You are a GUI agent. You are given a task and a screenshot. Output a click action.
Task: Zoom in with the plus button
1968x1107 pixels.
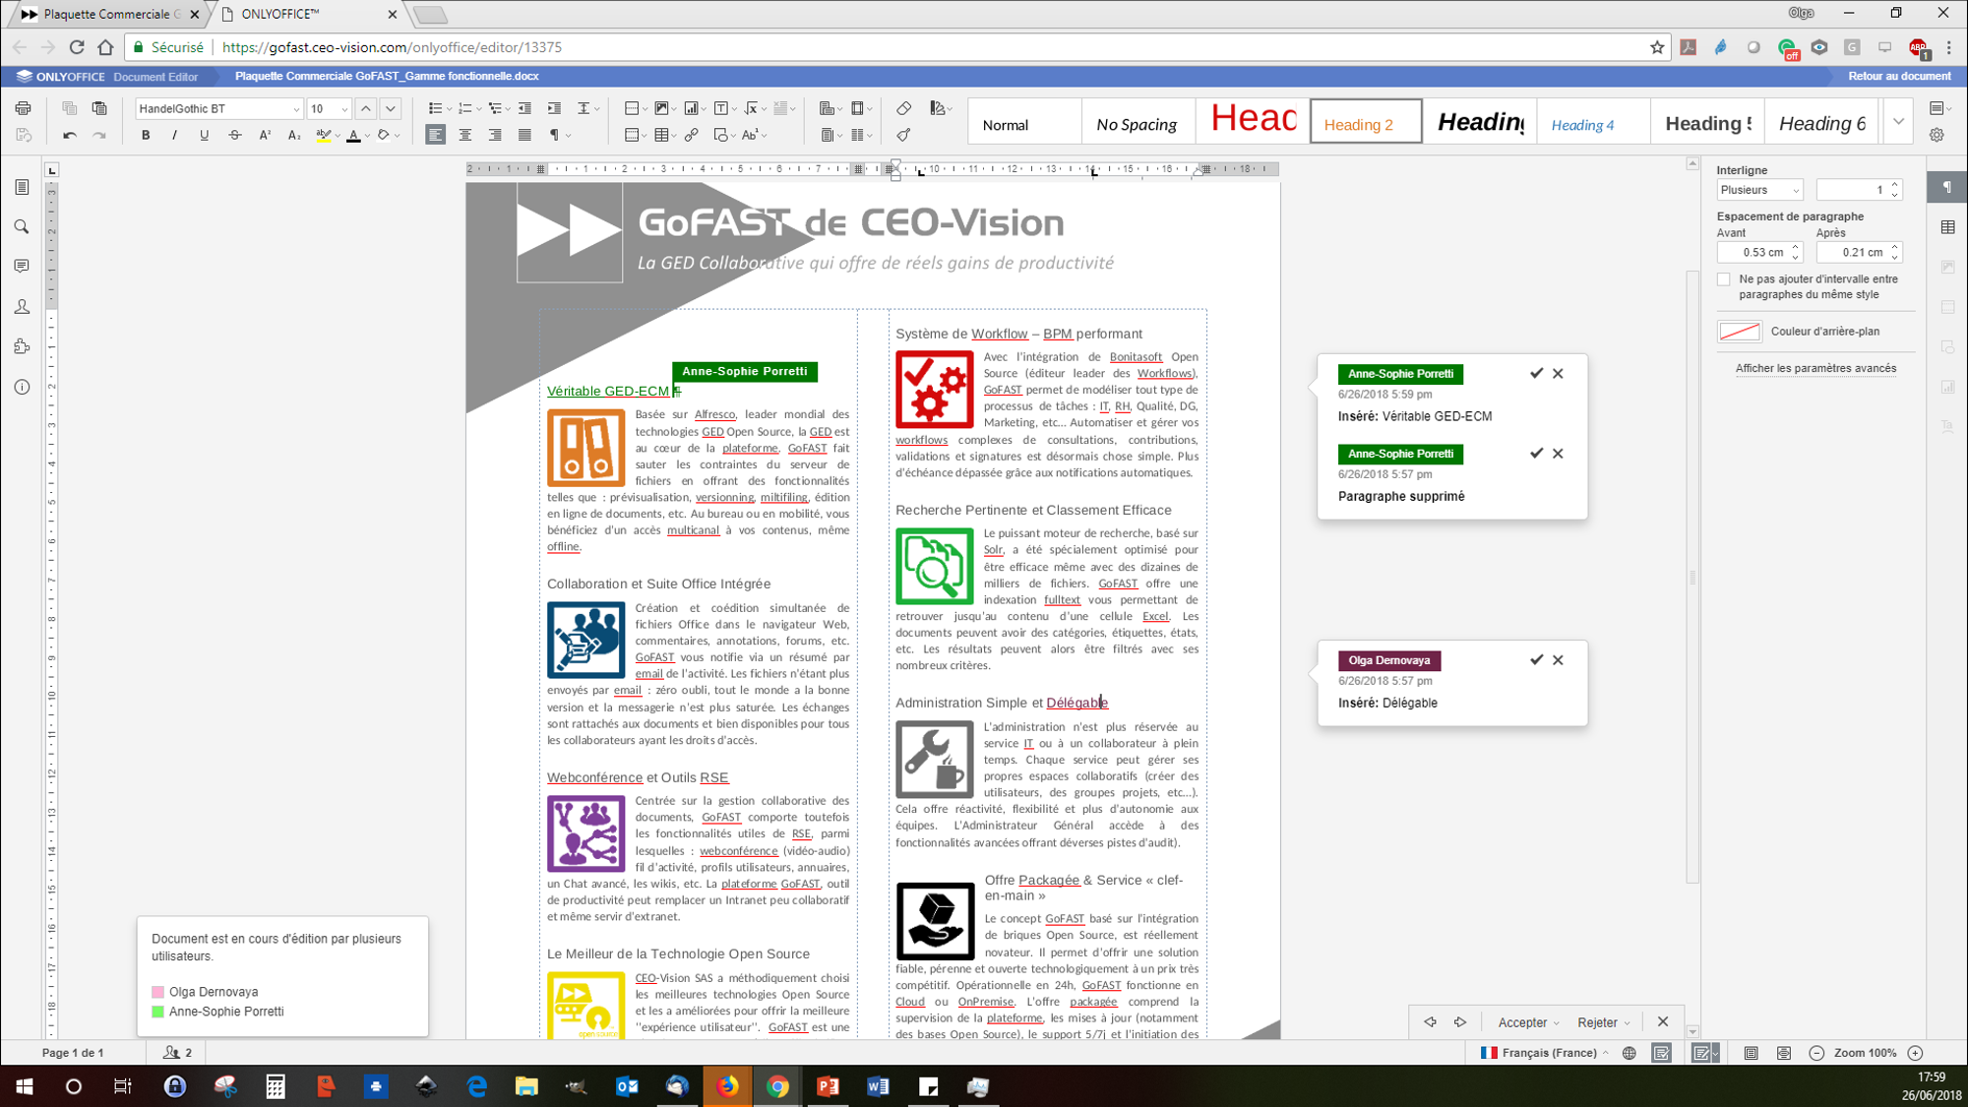point(1915,1053)
